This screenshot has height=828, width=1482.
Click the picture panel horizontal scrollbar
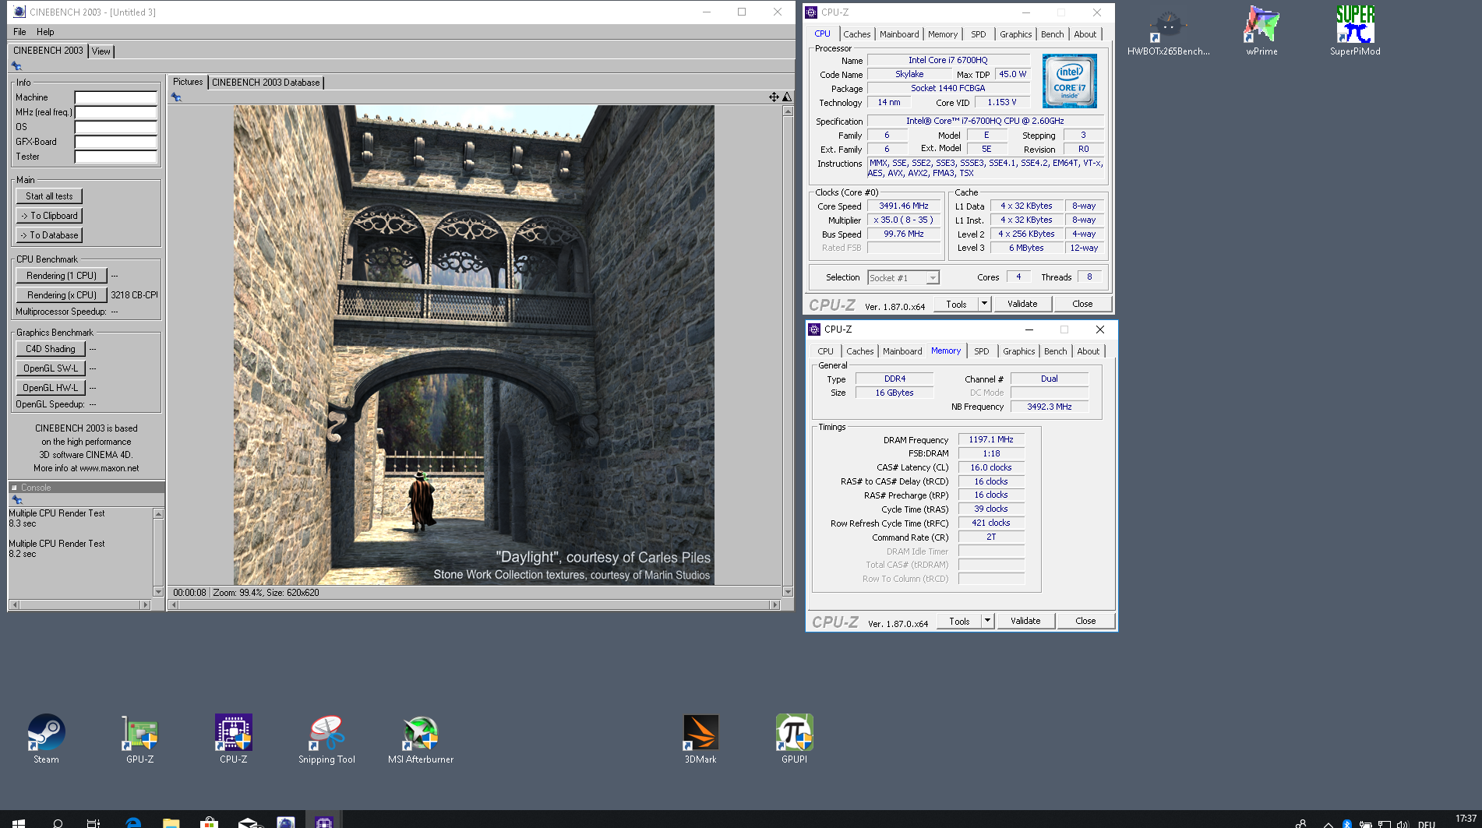(x=475, y=604)
